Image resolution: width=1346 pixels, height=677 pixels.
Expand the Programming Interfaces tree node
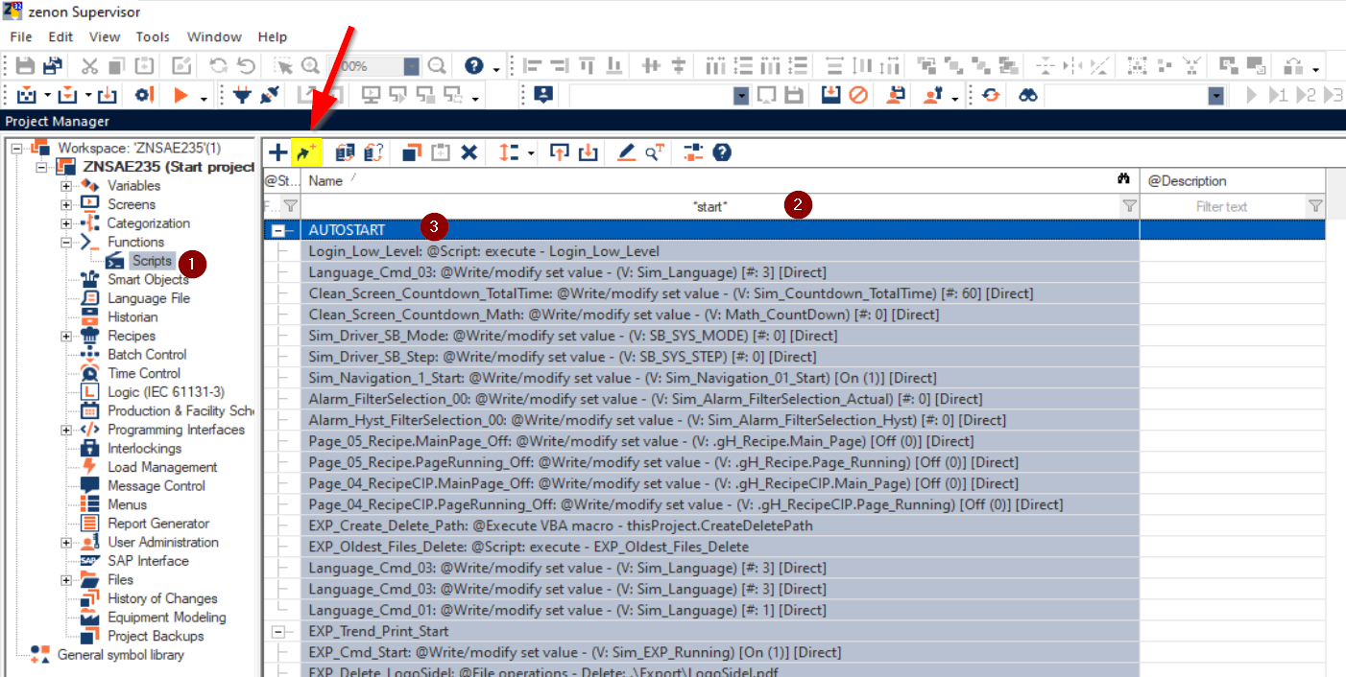[x=66, y=430]
